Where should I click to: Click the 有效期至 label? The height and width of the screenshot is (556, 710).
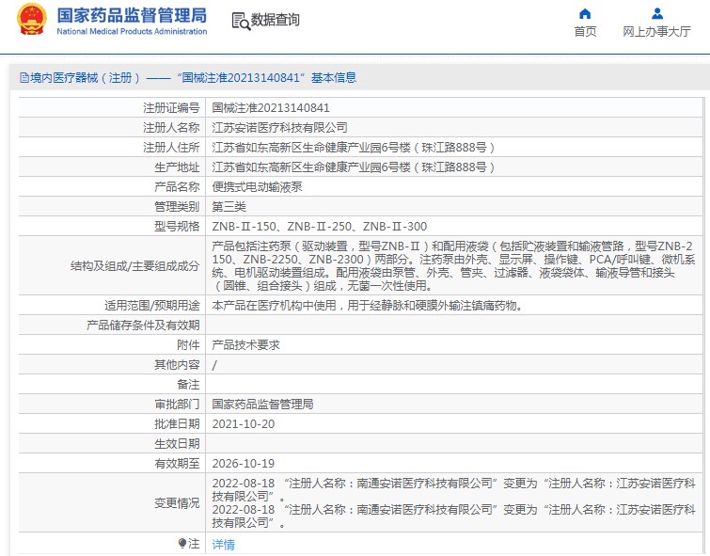click(x=177, y=464)
